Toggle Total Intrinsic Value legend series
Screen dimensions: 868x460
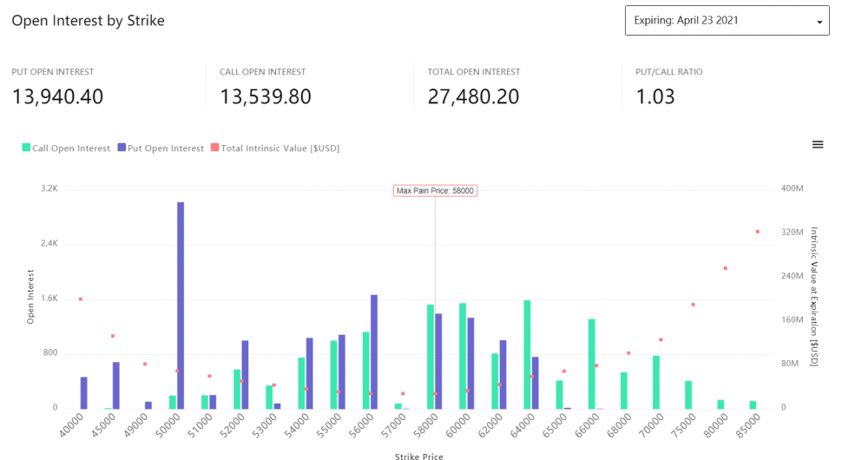pyautogui.click(x=279, y=148)
